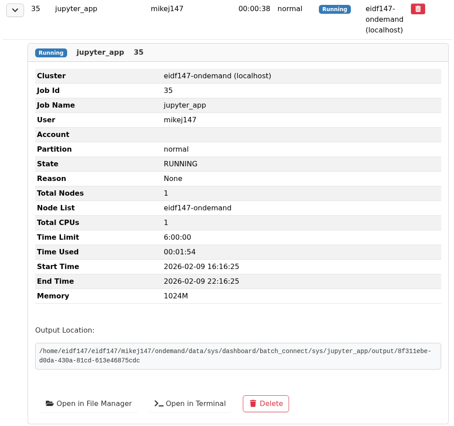Select 'mikej147' in the job row
This screenshot has height=426, width=454.
(167, 9)
